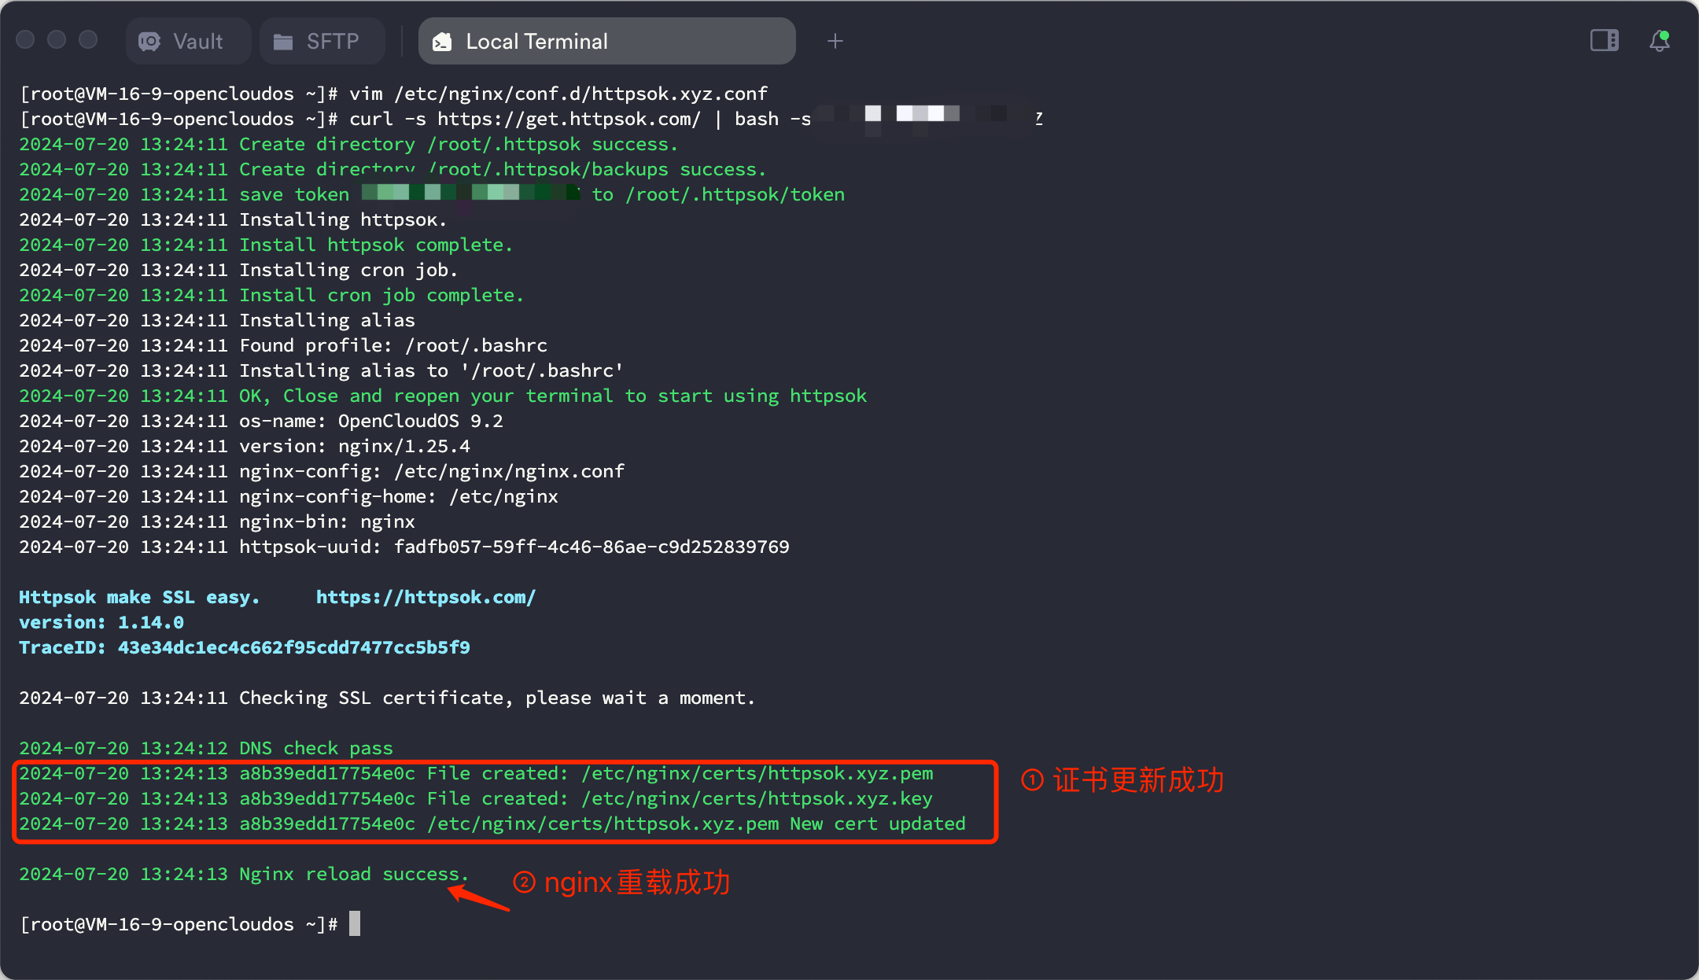
Task: Click 'Installing httpsok.' line
Action: click(x=233, y=219)
